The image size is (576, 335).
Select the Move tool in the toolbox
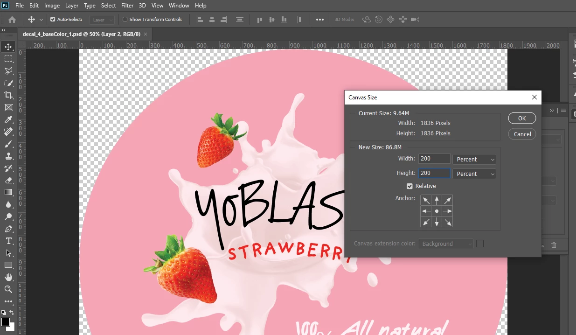point(8,47)
